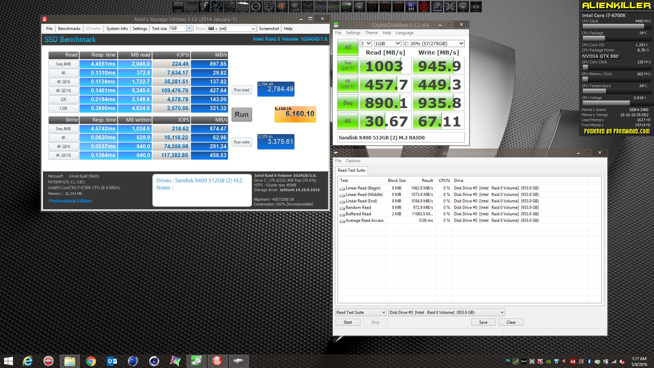This screenshot has height=368, width=654.
Task: Open the Theme menu in CrystalDiskMark
Action: pyautogui.click(x=371, y=33)
